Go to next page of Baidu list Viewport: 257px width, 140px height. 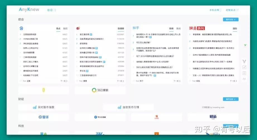click(64, 81)
